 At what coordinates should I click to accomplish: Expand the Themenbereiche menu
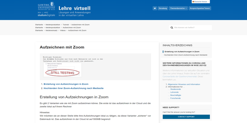[178, 8]
